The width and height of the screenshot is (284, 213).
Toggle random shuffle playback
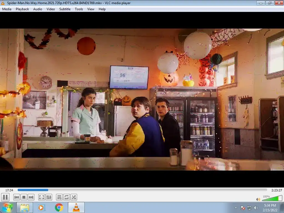[74, 197]
